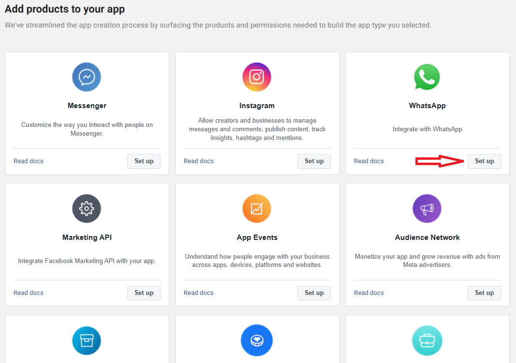View Read docs for Audience Network
This screenshot has height=363, width=516.
pyautogui.click(x=369, y=293)
